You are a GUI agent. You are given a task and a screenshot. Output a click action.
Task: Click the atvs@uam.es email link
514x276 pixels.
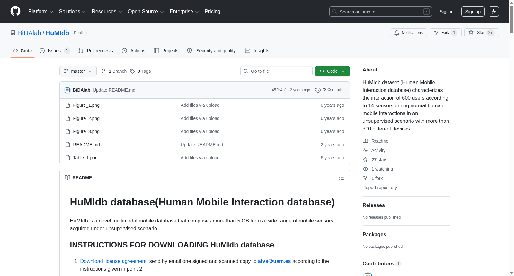[x=274, y=261]
